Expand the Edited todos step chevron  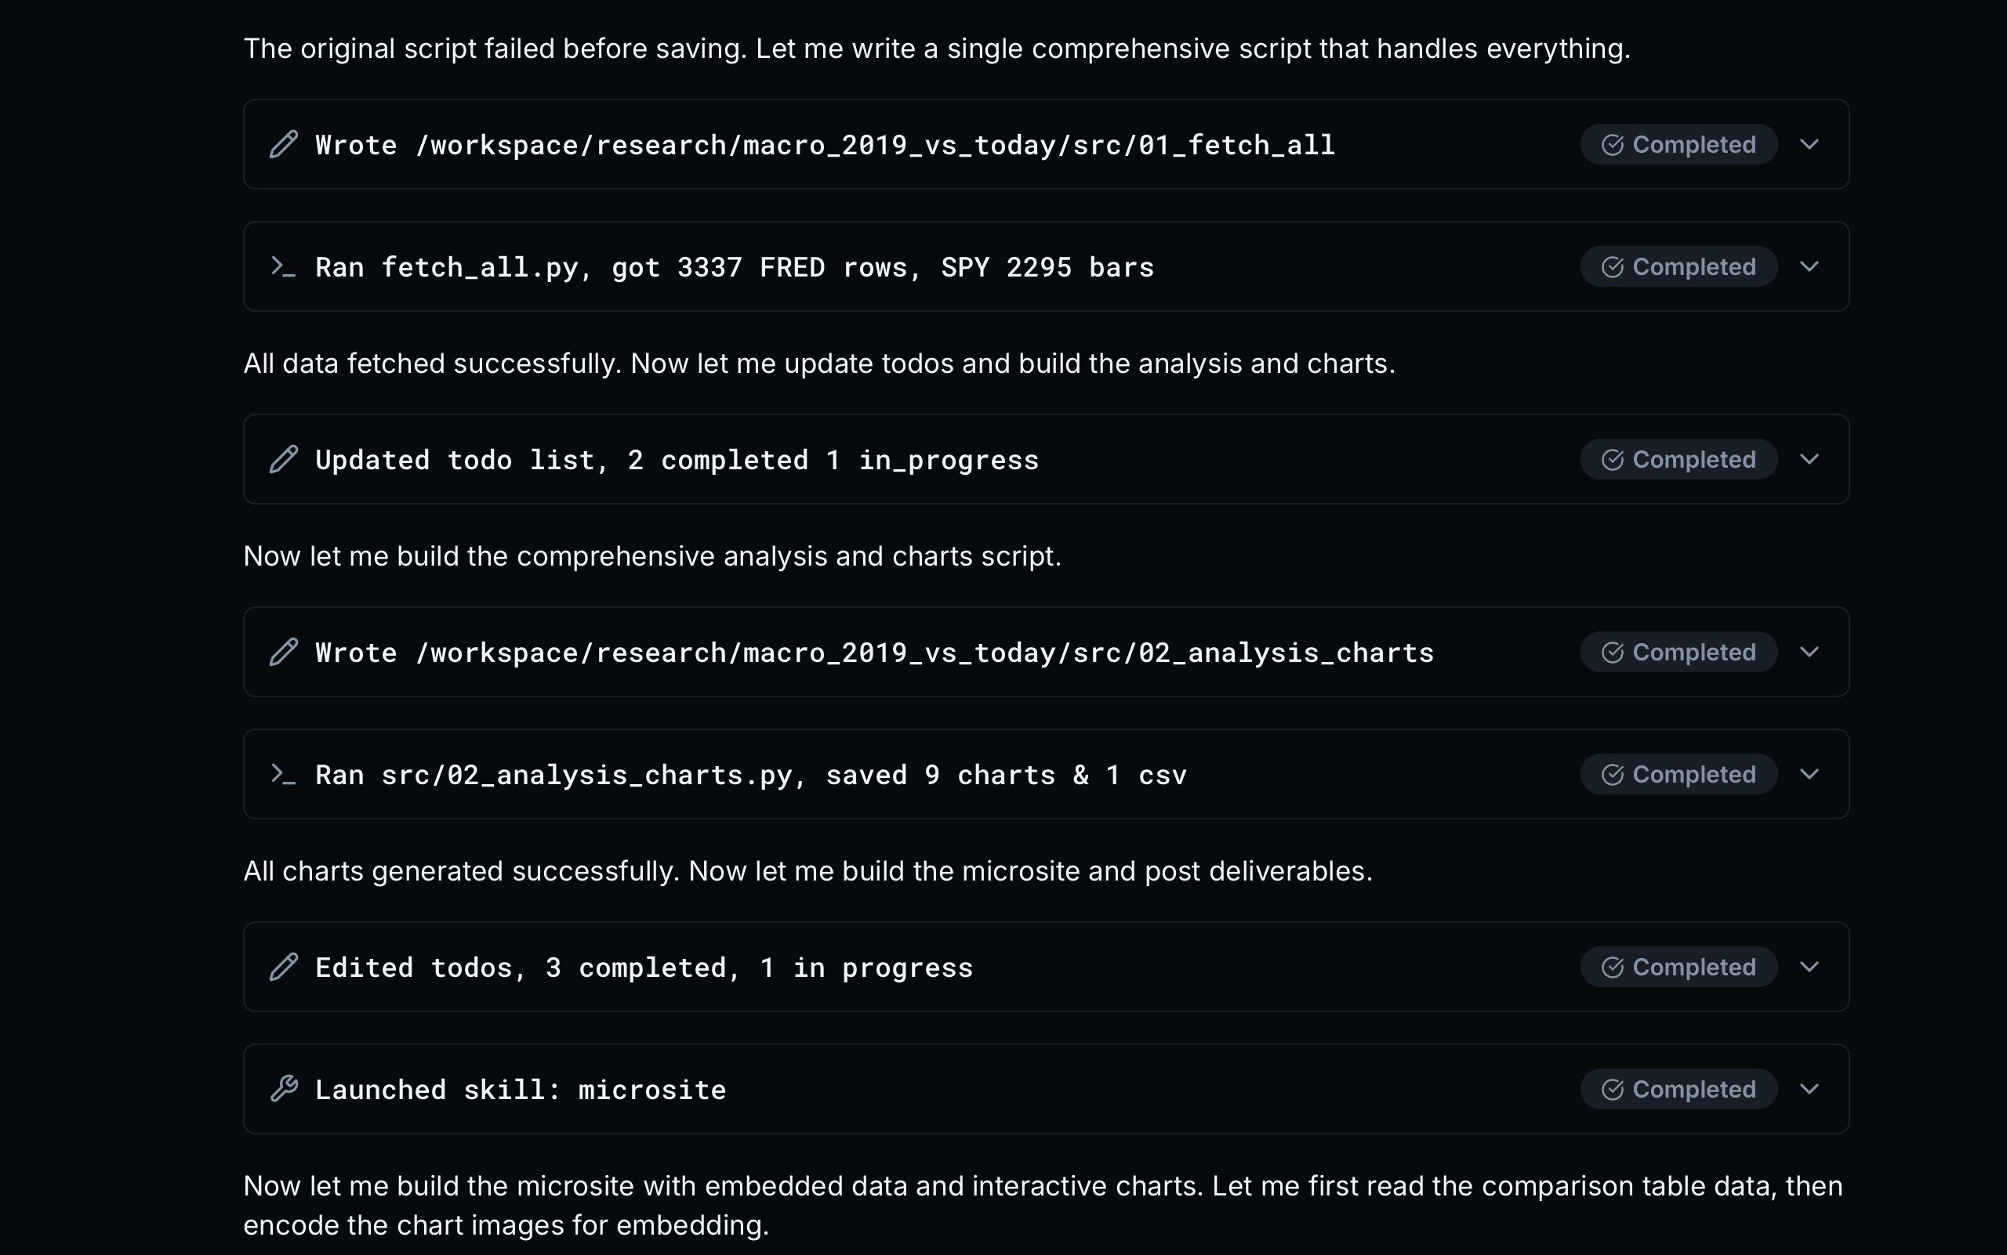pyautogui.click(x=1809, y=967)
